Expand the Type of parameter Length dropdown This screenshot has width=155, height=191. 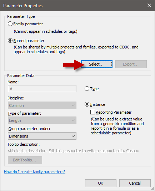(x=42, y=120)
